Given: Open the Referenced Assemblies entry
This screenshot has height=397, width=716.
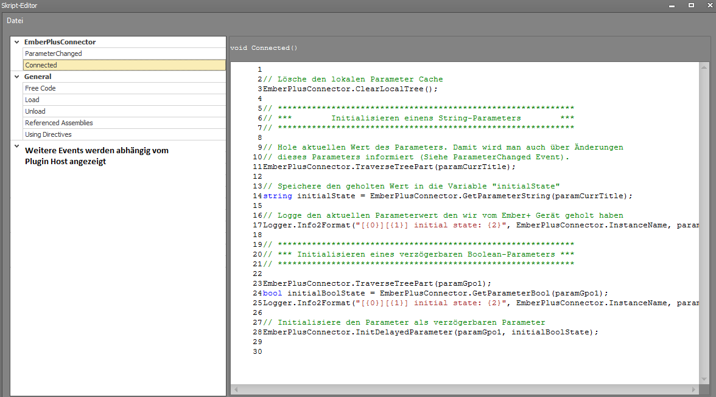Looking at the screenshot, I should point(124,123).
